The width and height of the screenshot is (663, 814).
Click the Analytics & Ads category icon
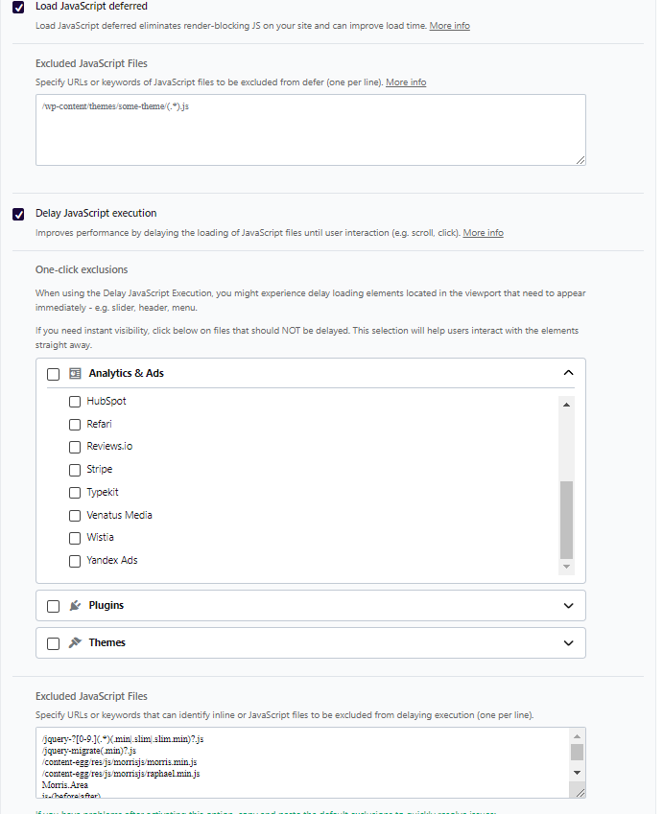coord(75,373)
